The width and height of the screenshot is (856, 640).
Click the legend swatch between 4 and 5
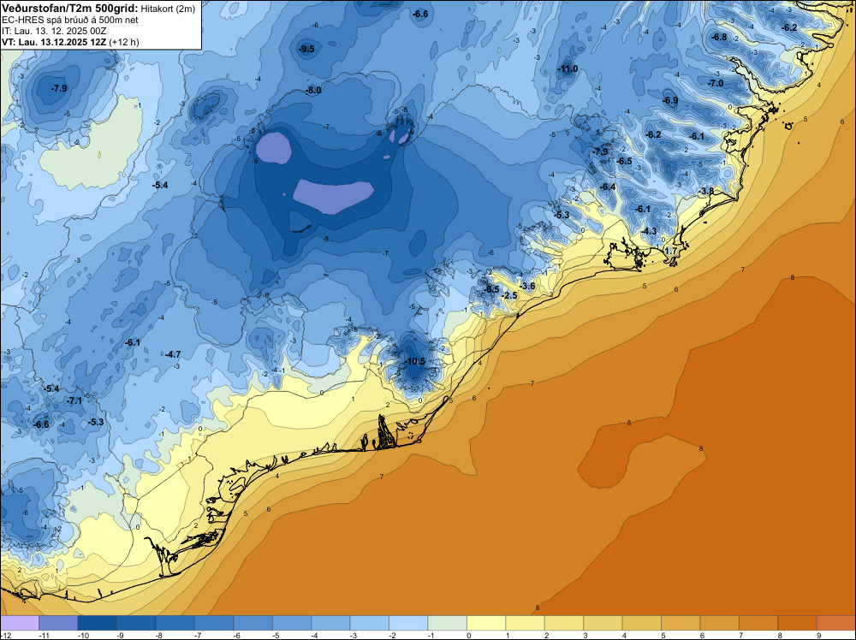(x=642, y=623)
